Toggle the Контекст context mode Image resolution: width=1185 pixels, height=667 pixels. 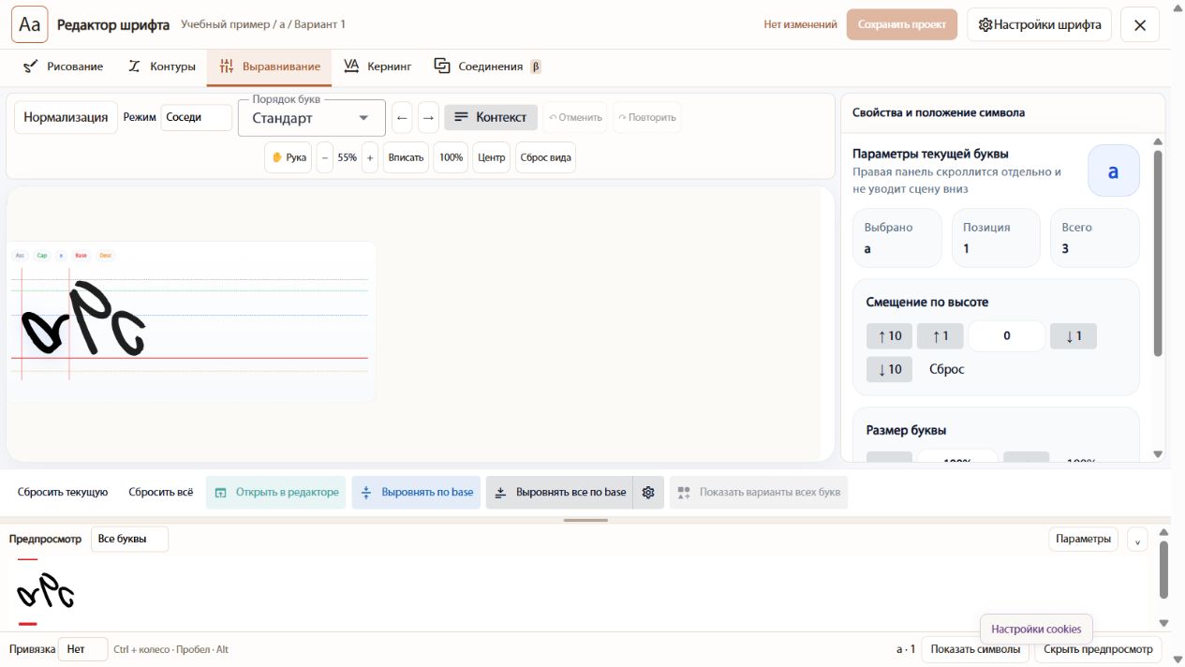491,117
